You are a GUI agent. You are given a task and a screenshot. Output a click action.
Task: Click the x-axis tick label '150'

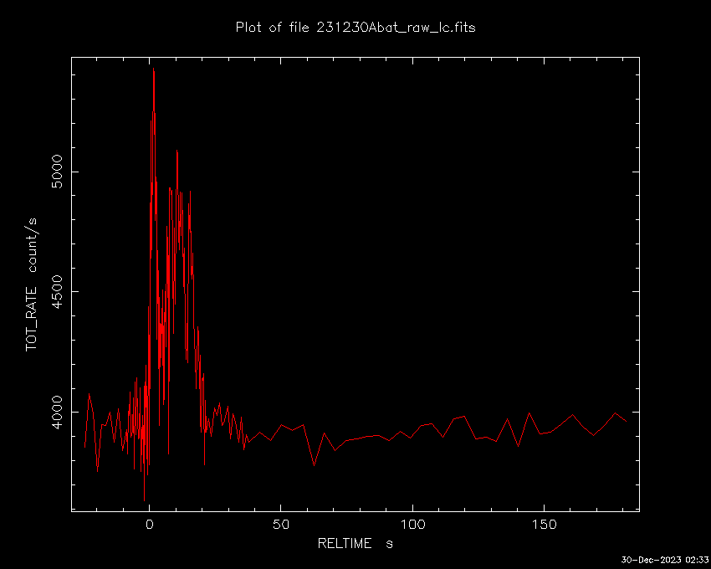pyautogui.click(x=545, y=525)
